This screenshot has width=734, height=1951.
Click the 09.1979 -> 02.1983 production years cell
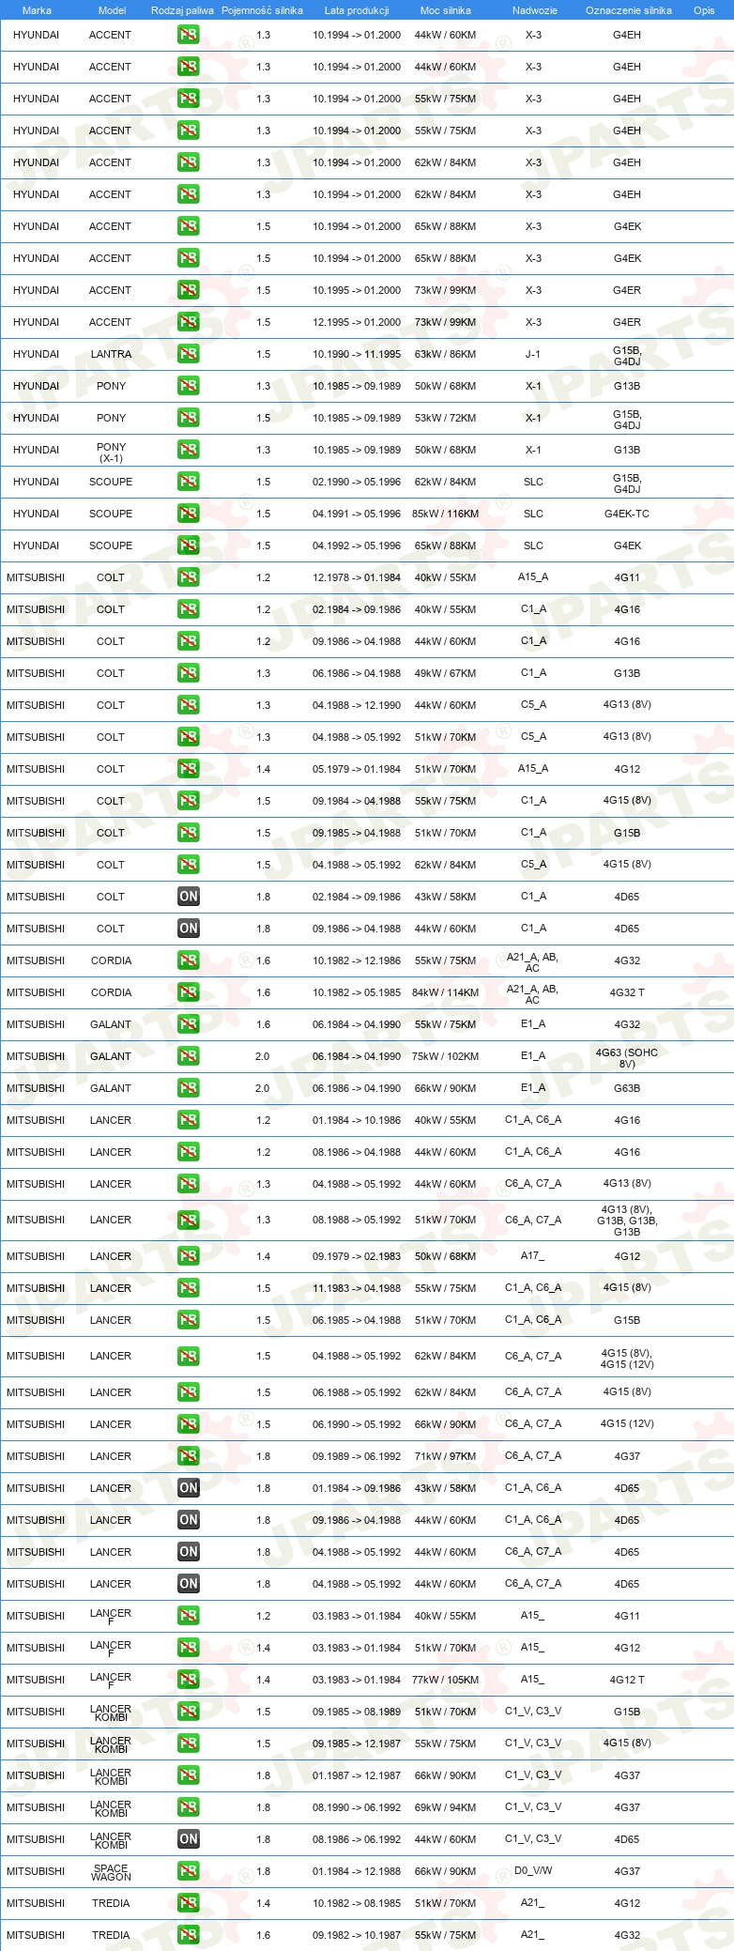coord(357,1256)
